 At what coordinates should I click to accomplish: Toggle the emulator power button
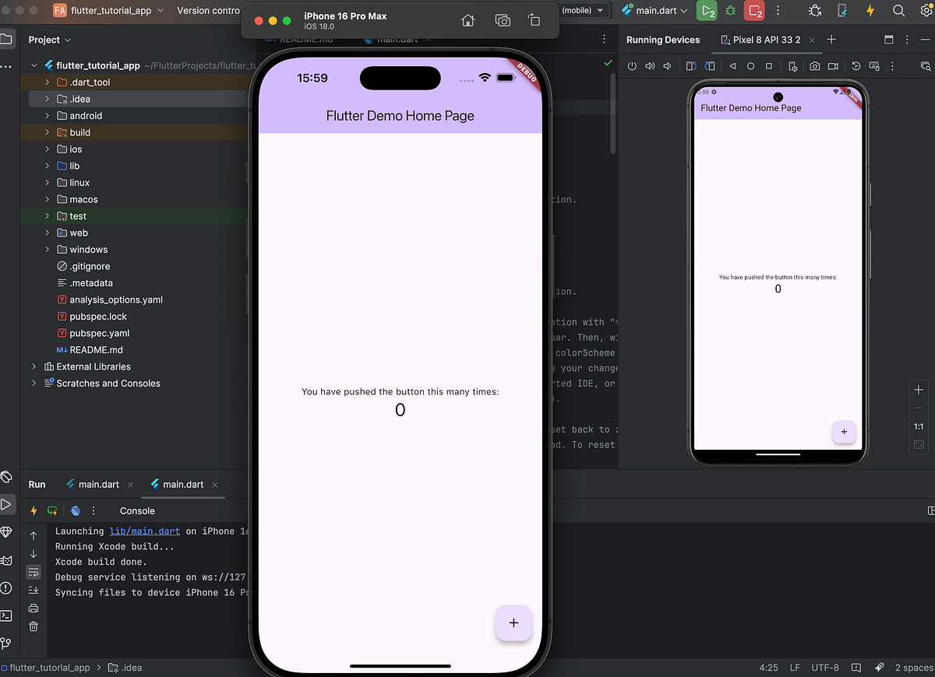[x=631, y=66]
